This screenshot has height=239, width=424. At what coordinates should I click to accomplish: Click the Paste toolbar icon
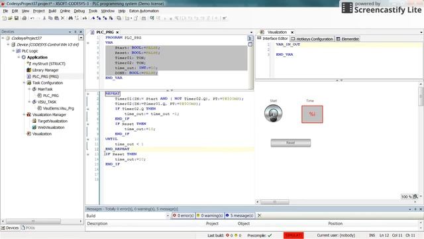tap(56, 18)
